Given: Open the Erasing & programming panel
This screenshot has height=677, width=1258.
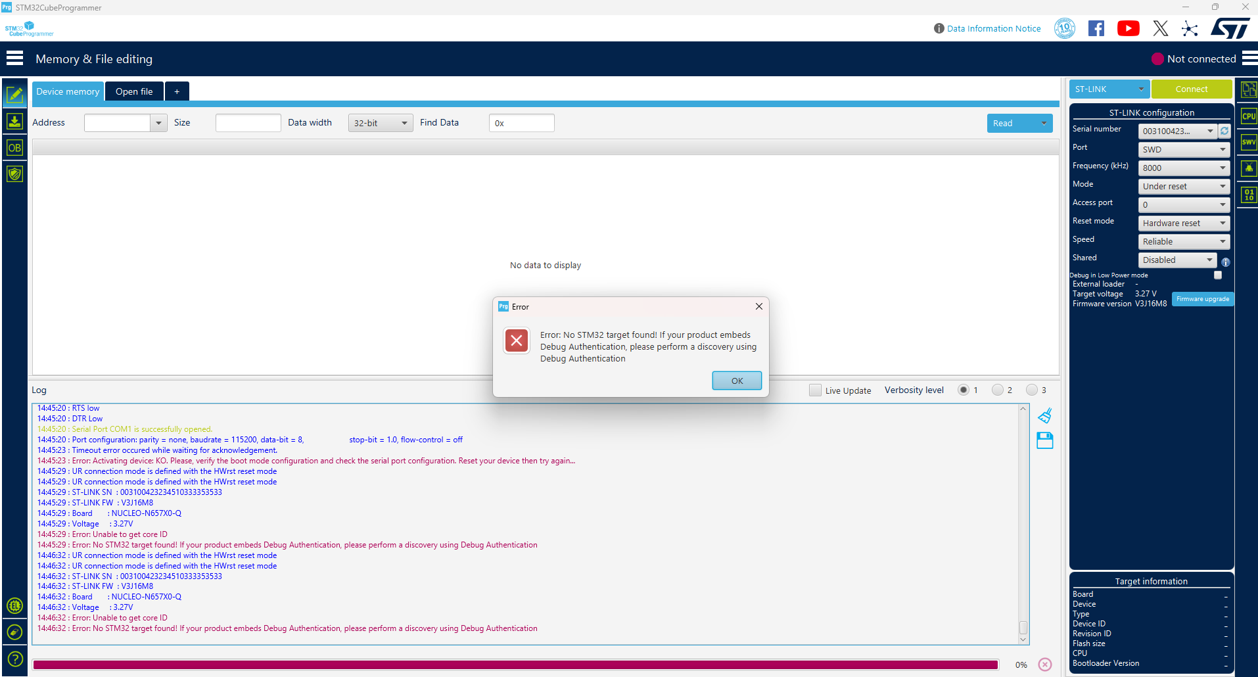Looking at the screenshot, I should pyautogui.click(x=14, y=121).
